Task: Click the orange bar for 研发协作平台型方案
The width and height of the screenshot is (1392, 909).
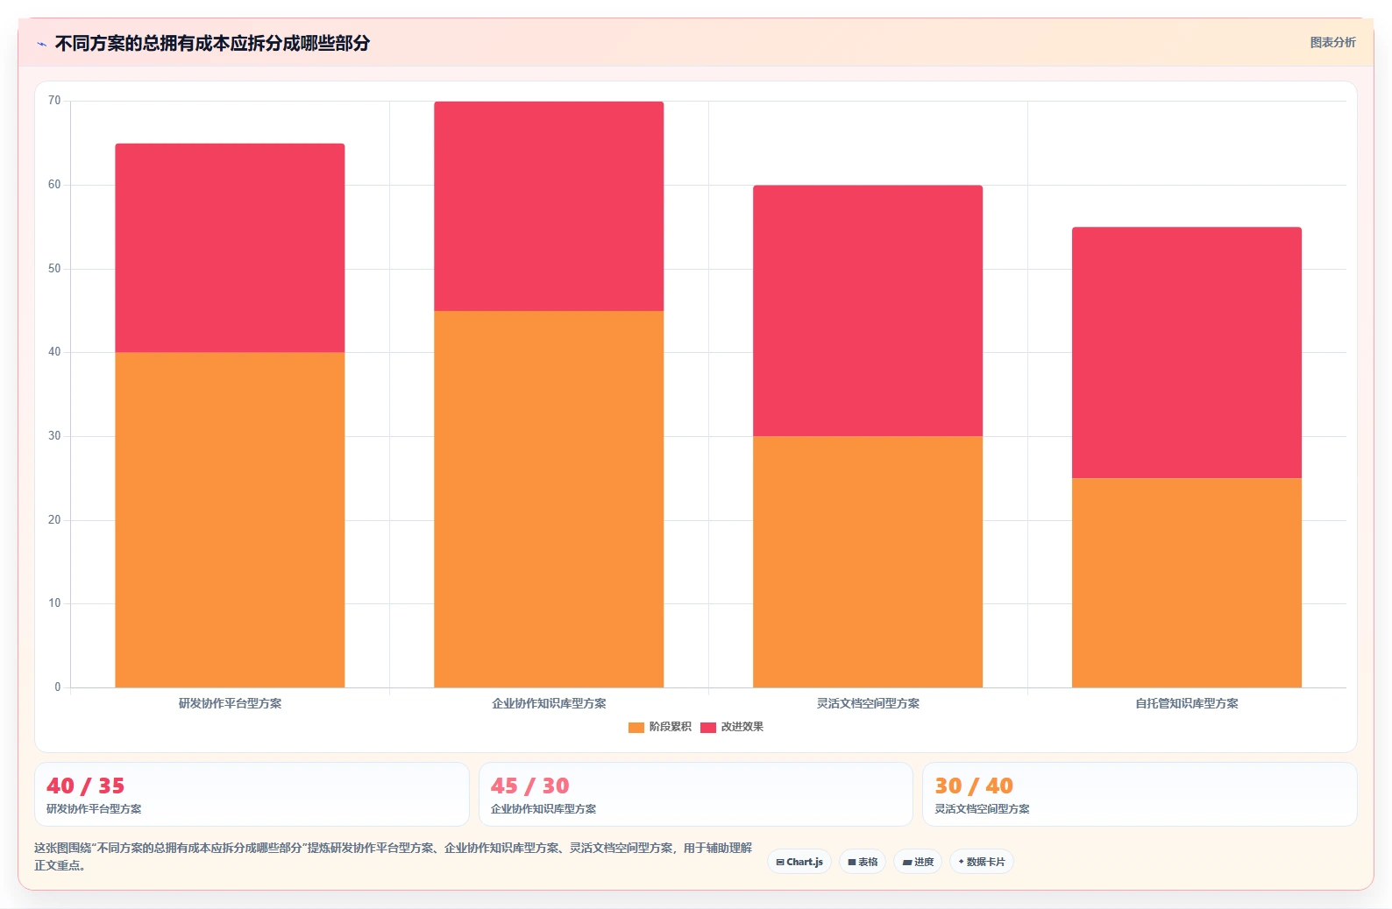Action: [x=230, y=520]
